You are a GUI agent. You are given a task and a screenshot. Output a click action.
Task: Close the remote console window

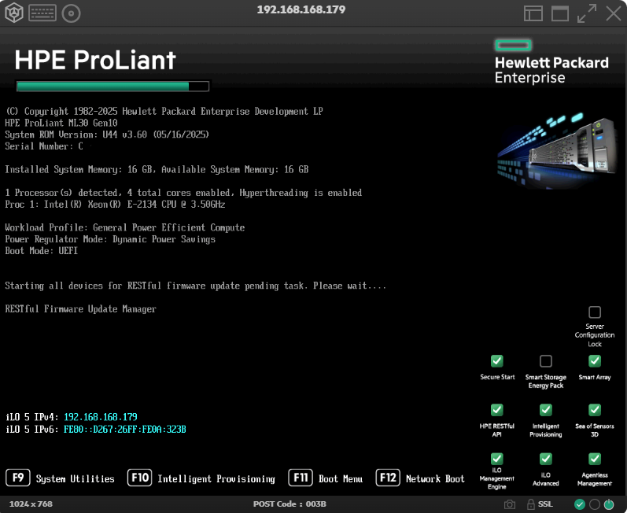tap(614, 13)
